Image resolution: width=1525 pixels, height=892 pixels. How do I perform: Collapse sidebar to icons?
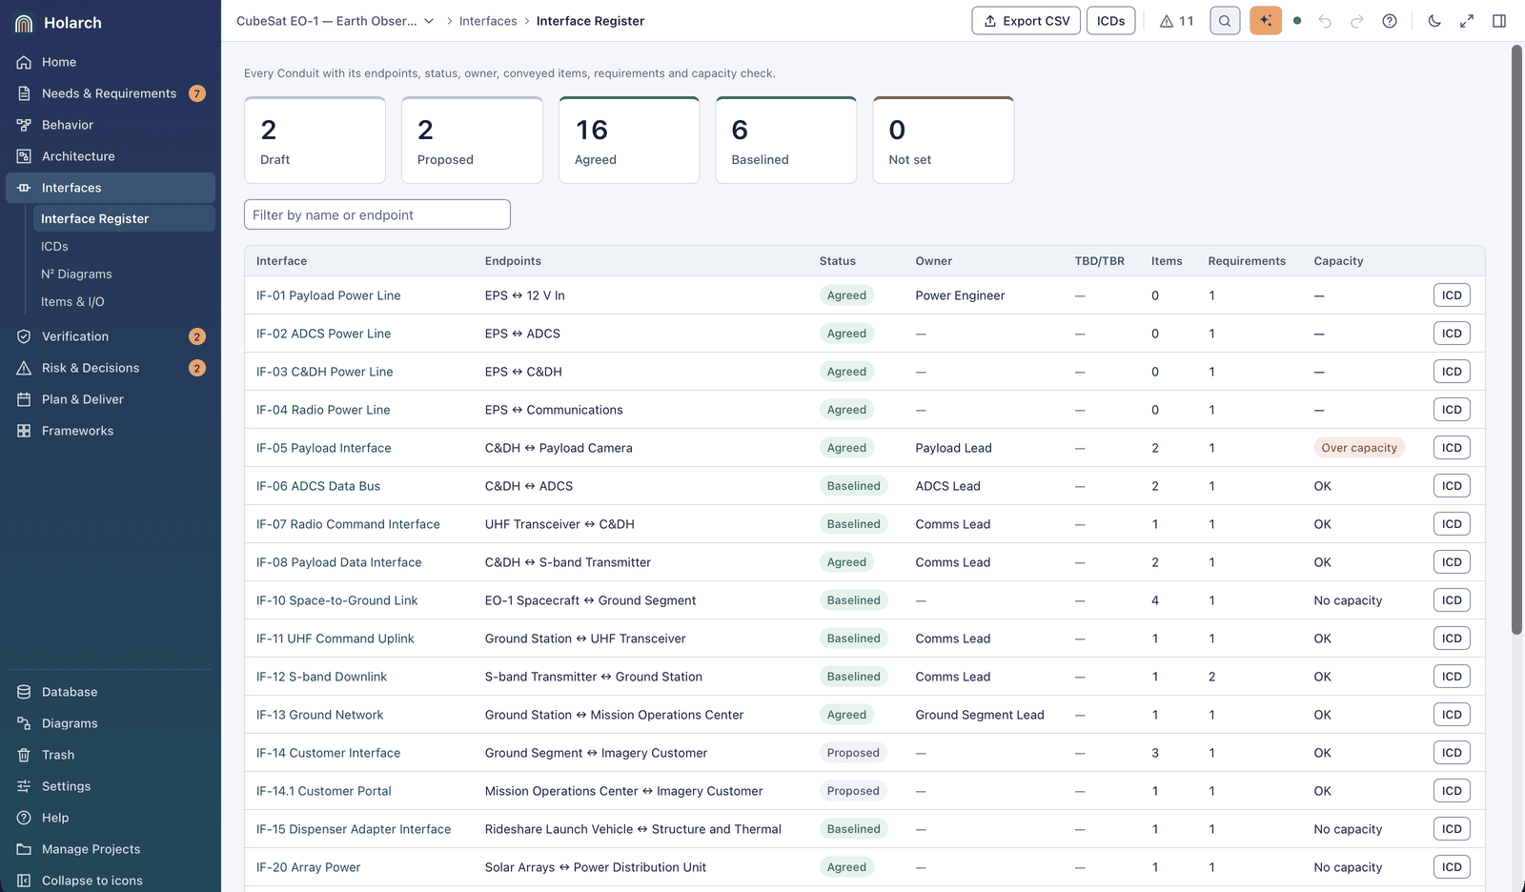[111, 881]
